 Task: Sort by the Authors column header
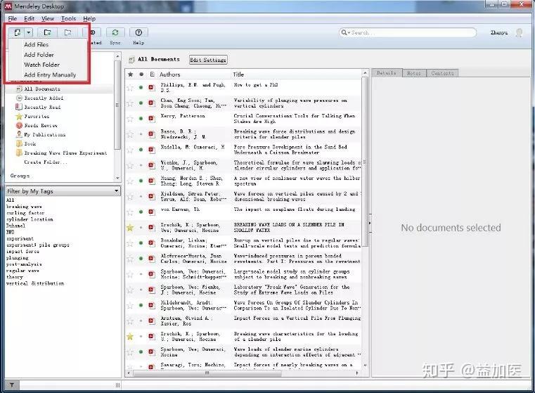(169, 75)
